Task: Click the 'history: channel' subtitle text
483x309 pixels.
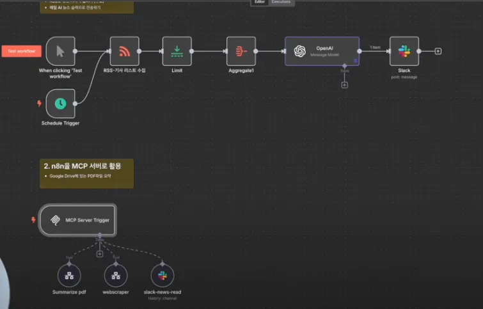Action: click(162, 298)
